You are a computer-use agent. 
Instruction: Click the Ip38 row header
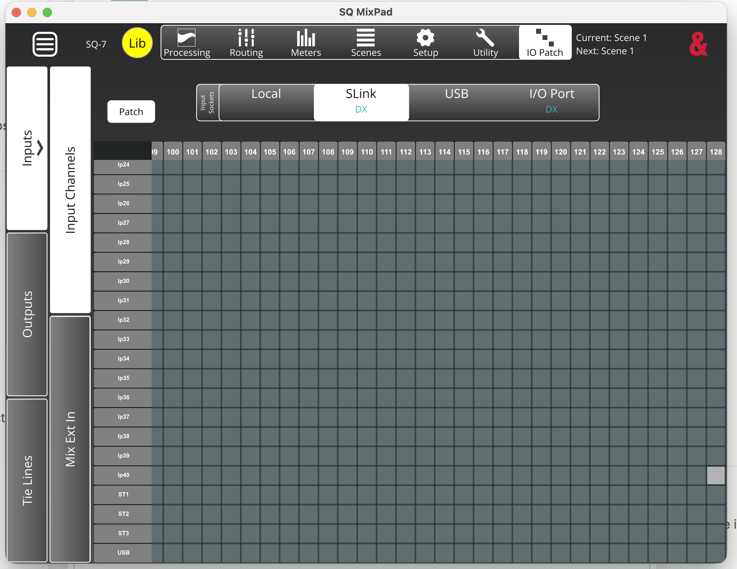coord(123,437)
